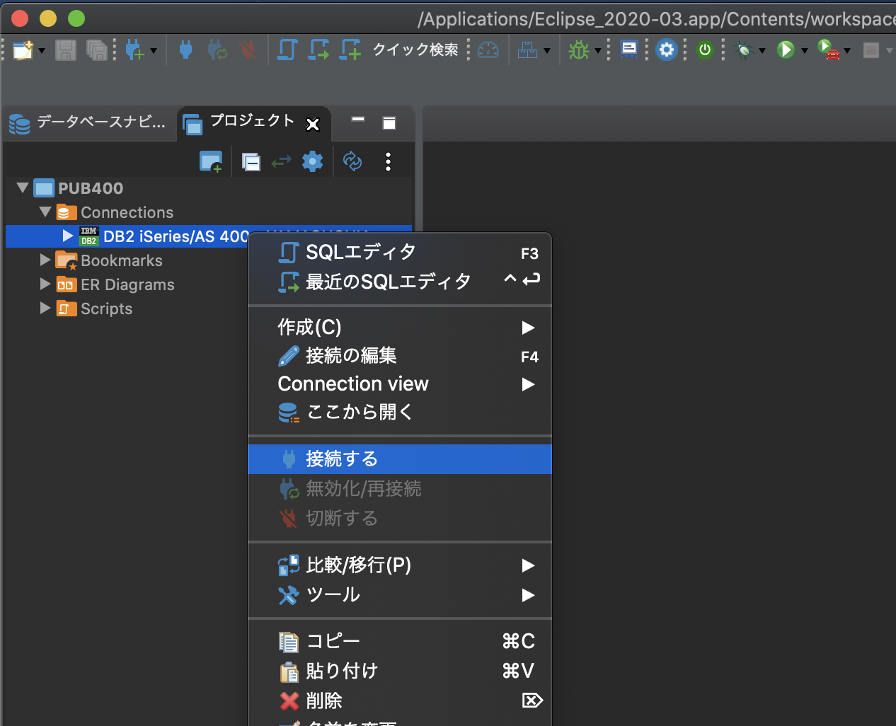Refresh the Projects panel with the circular arrows

click(353, 161)
